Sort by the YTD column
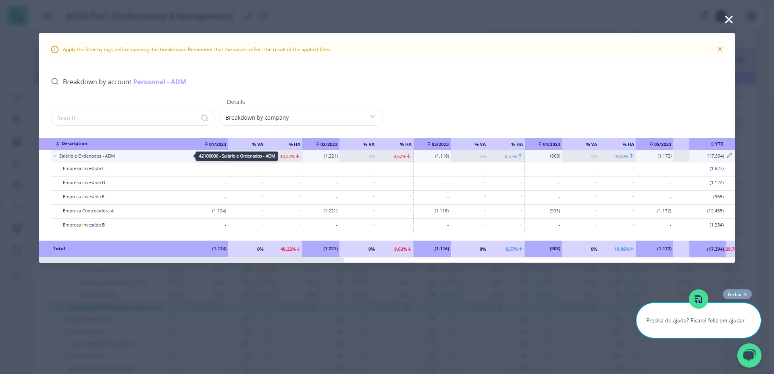Screen dimensions: 774x374 pos(717,144)
